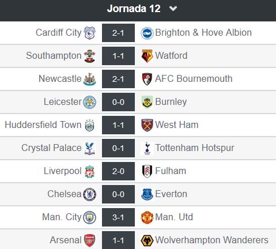
Task: Open the Liverpool vs Fulham 2-0 score
Action: click(x=118, y=171)
